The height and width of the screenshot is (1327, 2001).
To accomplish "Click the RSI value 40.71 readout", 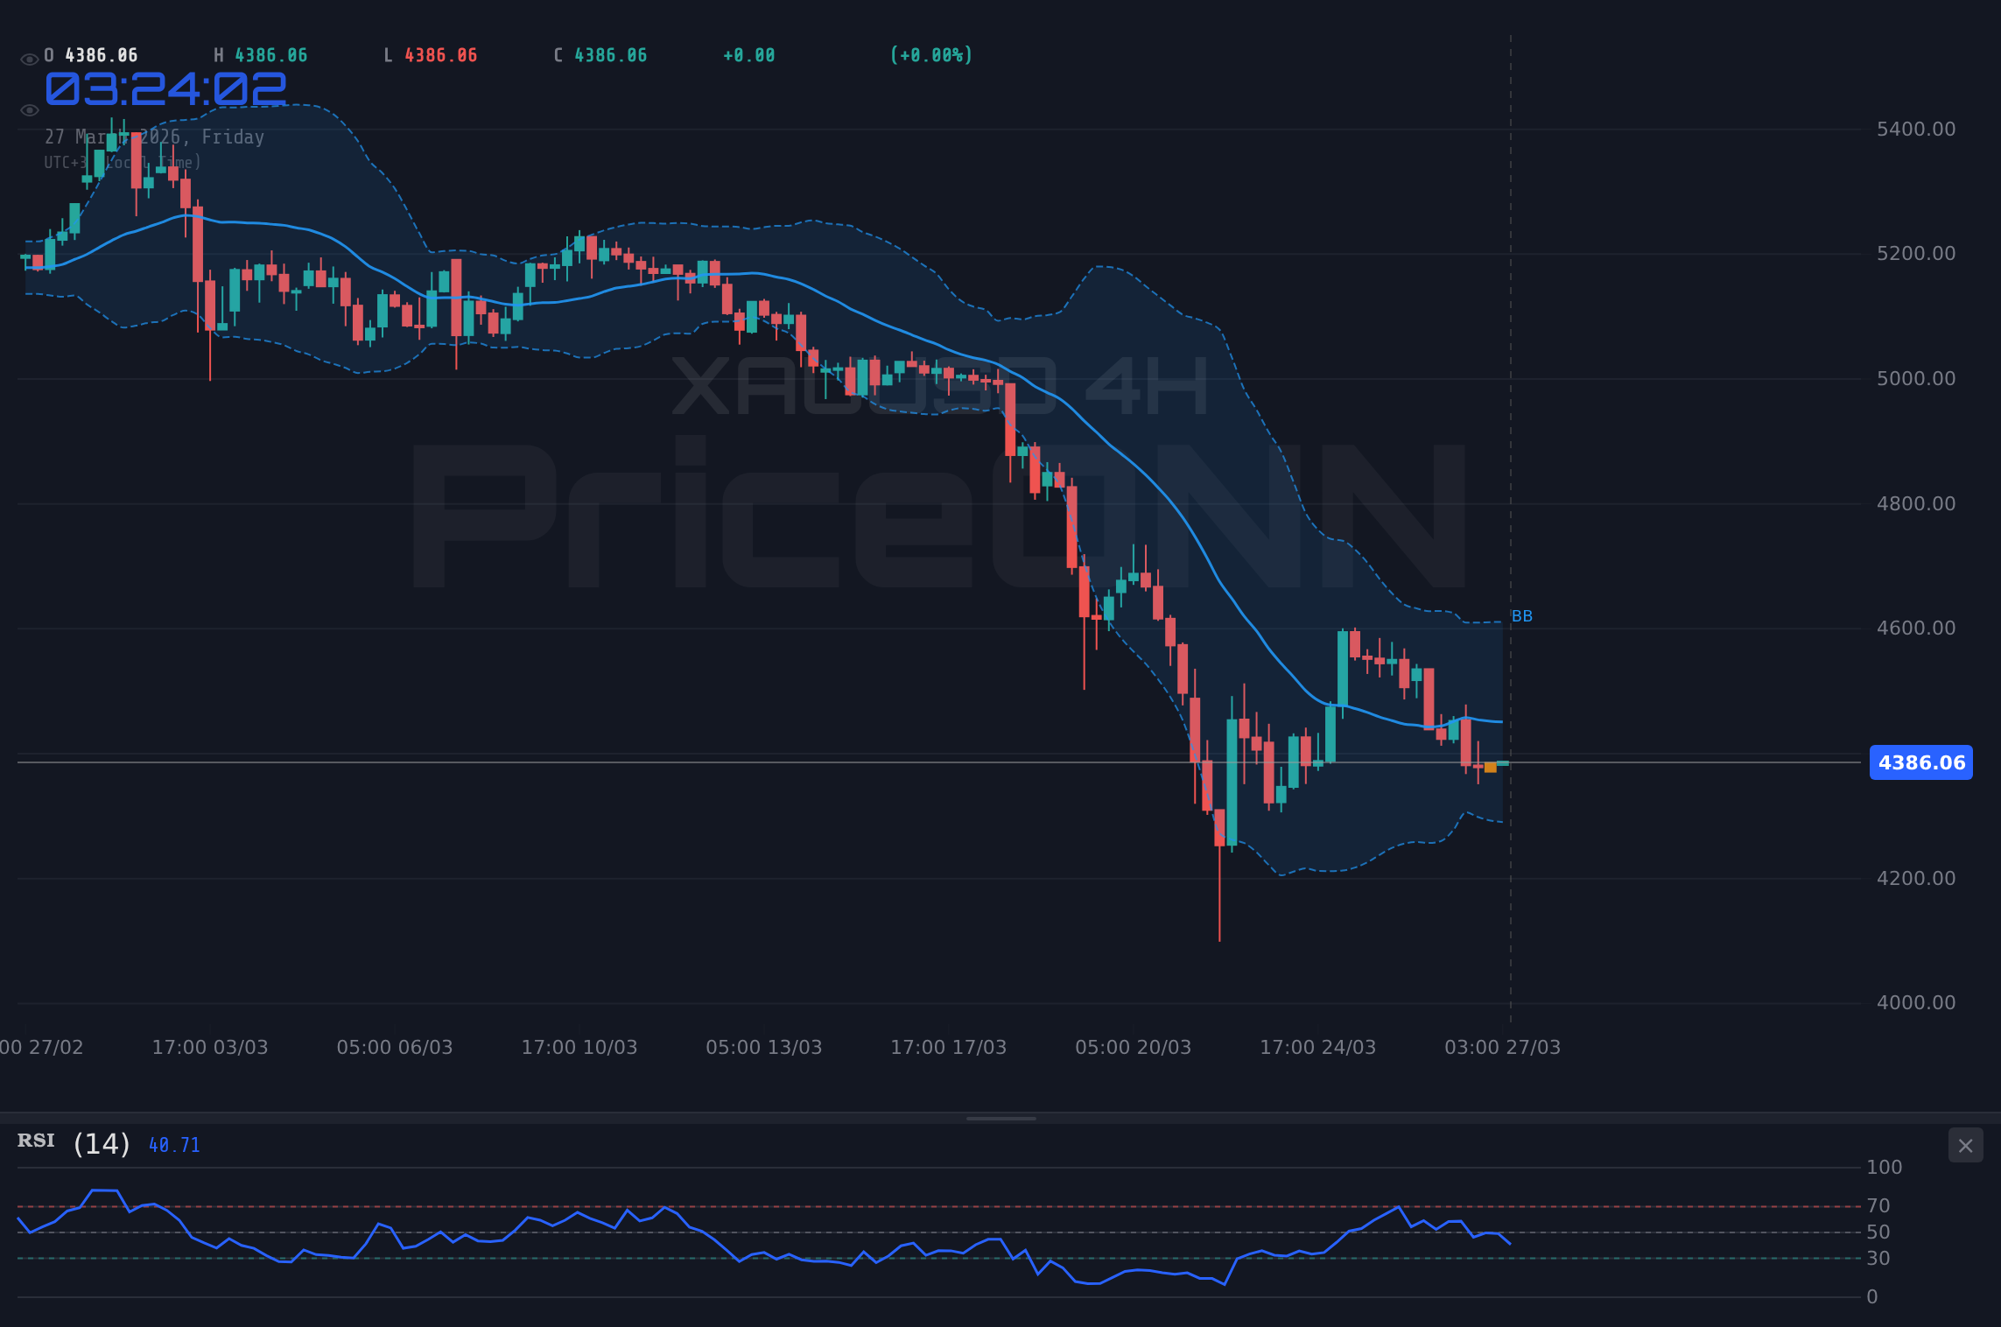I will tap(174, 1143).
